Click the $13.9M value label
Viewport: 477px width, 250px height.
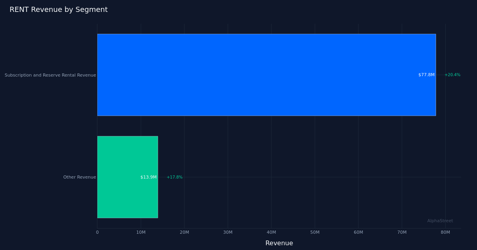(x=148, y=177)
